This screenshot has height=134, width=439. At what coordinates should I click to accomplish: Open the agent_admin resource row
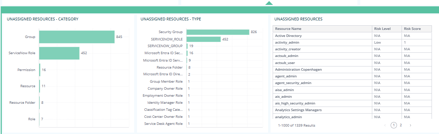click(x=352, y=76)
